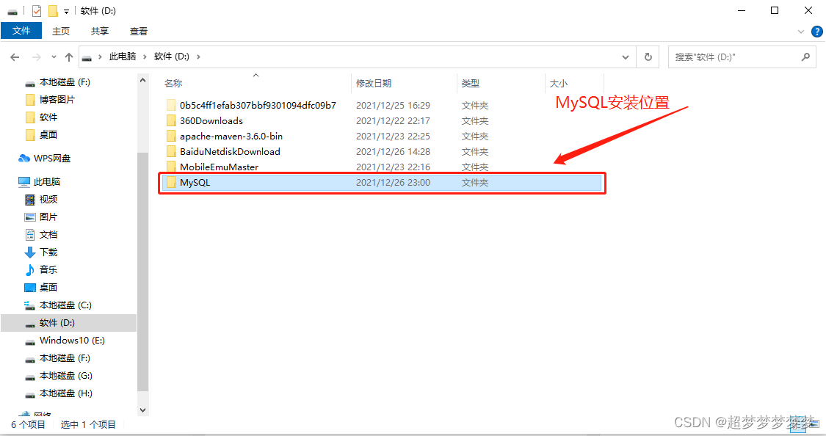
Task: Expand chevron after 软件 (D:) in address bar
Action: pos(198,57)
